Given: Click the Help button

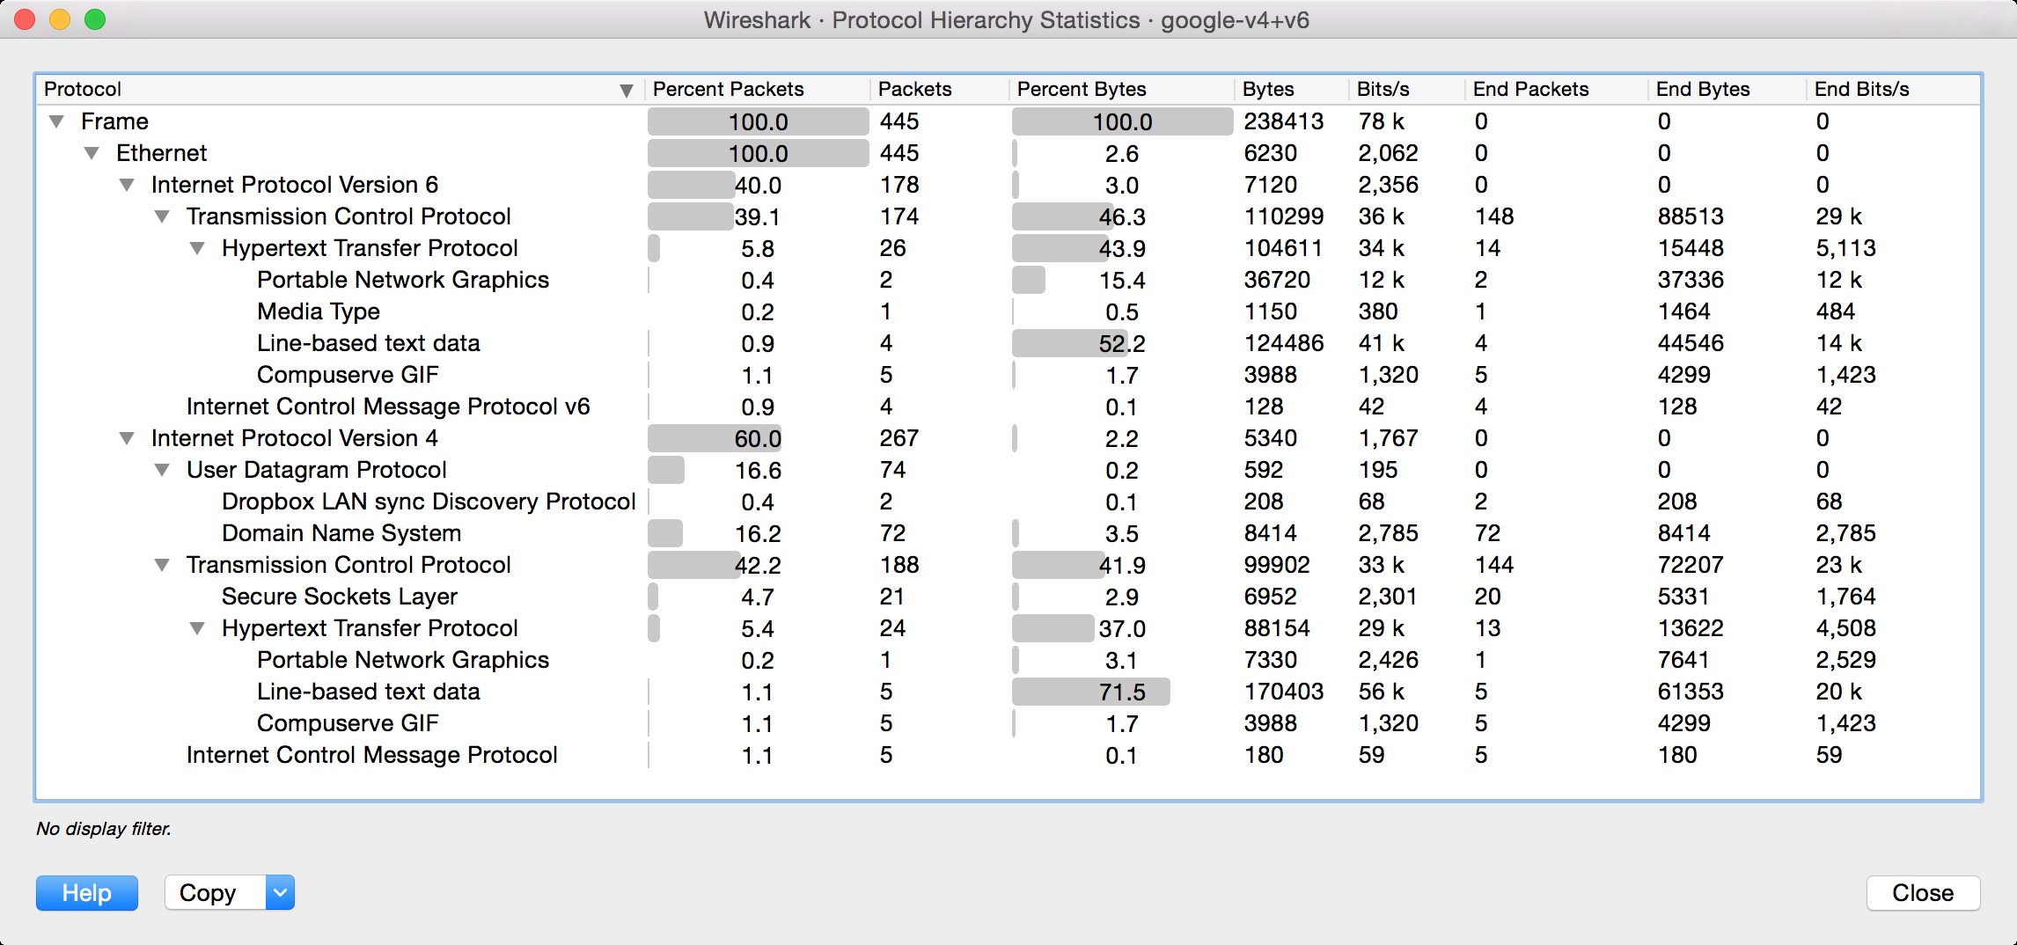Looking at the screenshot, I should 86,893.
